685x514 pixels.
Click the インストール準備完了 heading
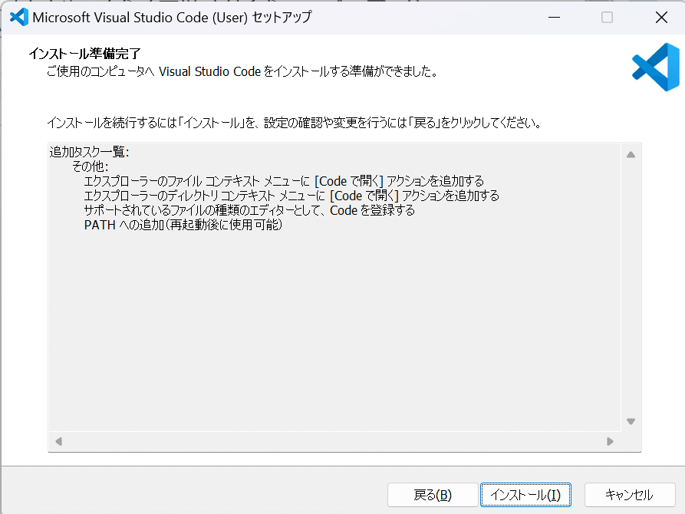pos(84,54)
